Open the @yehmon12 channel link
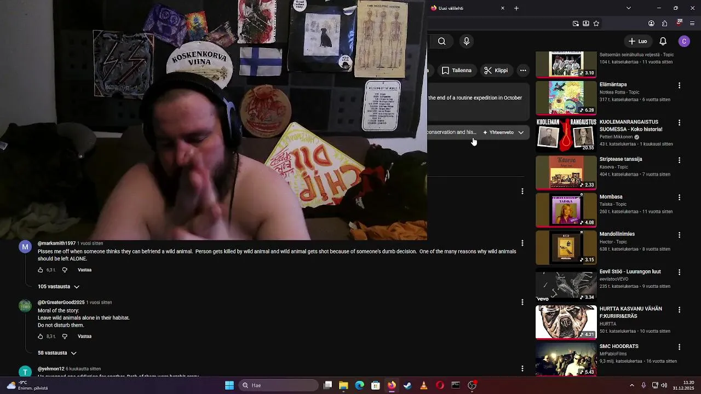Viewport: 701px width, 394px height. [51, 369]
